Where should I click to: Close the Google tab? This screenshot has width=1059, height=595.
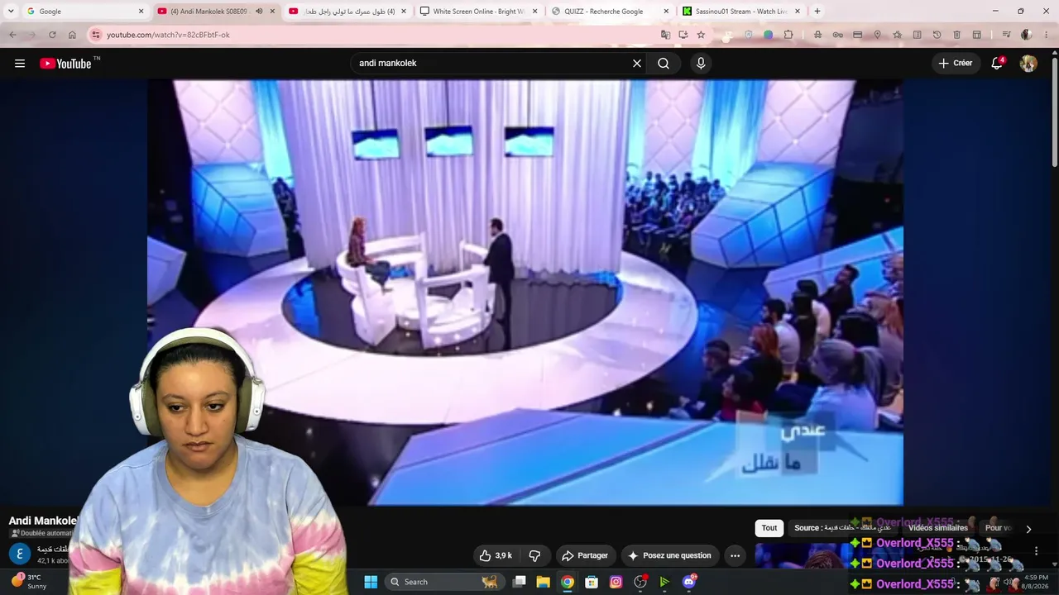141,12
